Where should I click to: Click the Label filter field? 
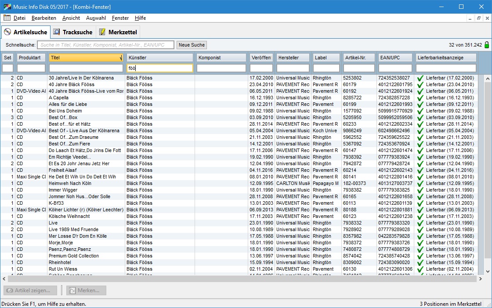[326, 68]
